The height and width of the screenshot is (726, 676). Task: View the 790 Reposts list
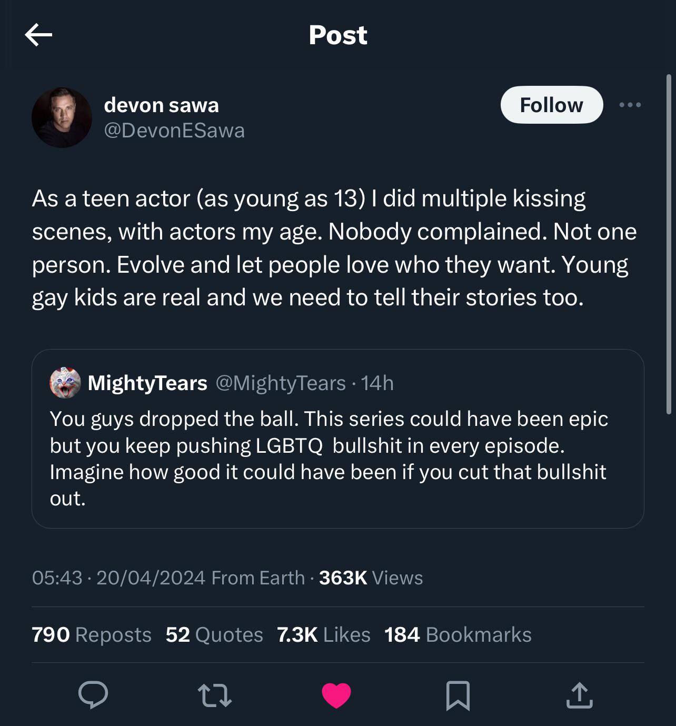[x=92, y=635]
